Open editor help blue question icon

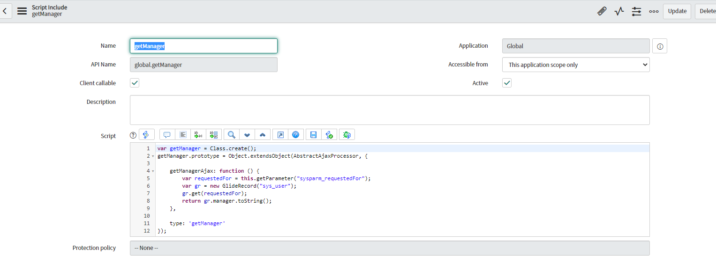pyautogui.click(x=296, y=135)
